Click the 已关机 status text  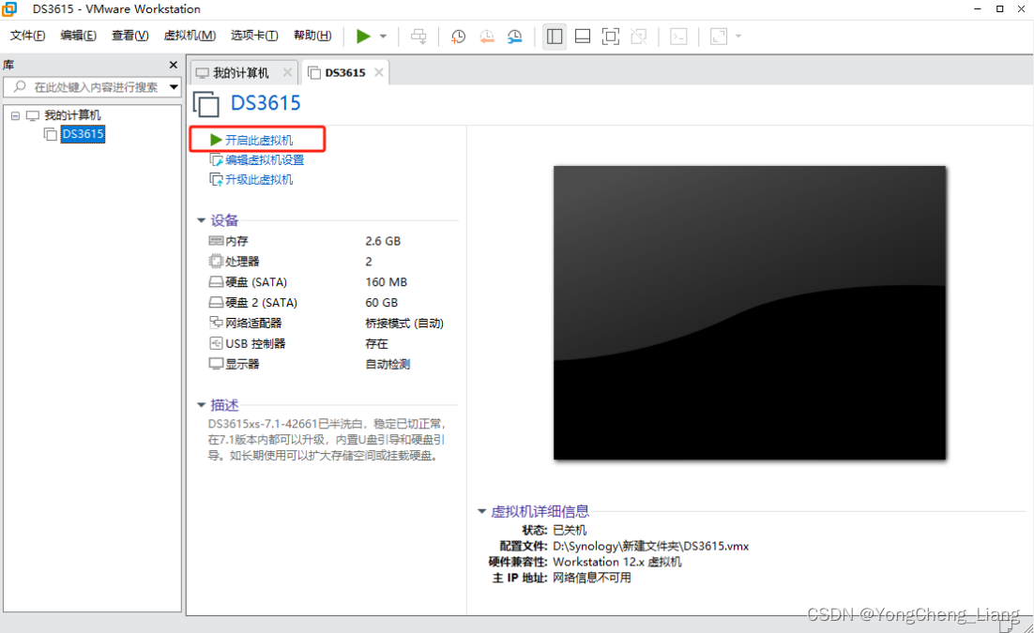coord(570,530)
